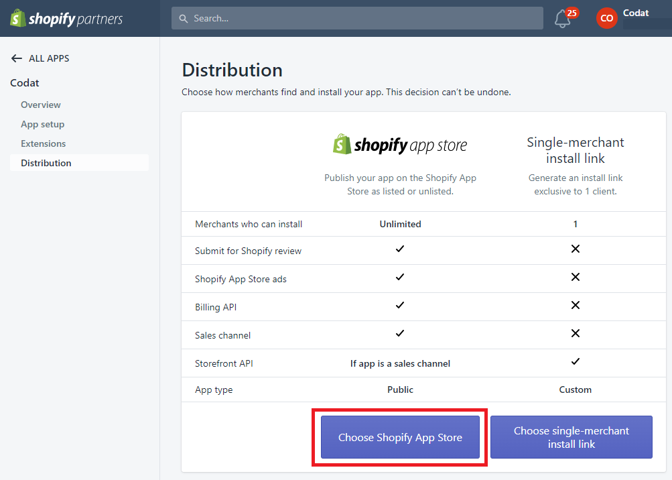The image size is (672, 480).
Task: Select the Distribution sidebar item
Action: coord(46,163)
